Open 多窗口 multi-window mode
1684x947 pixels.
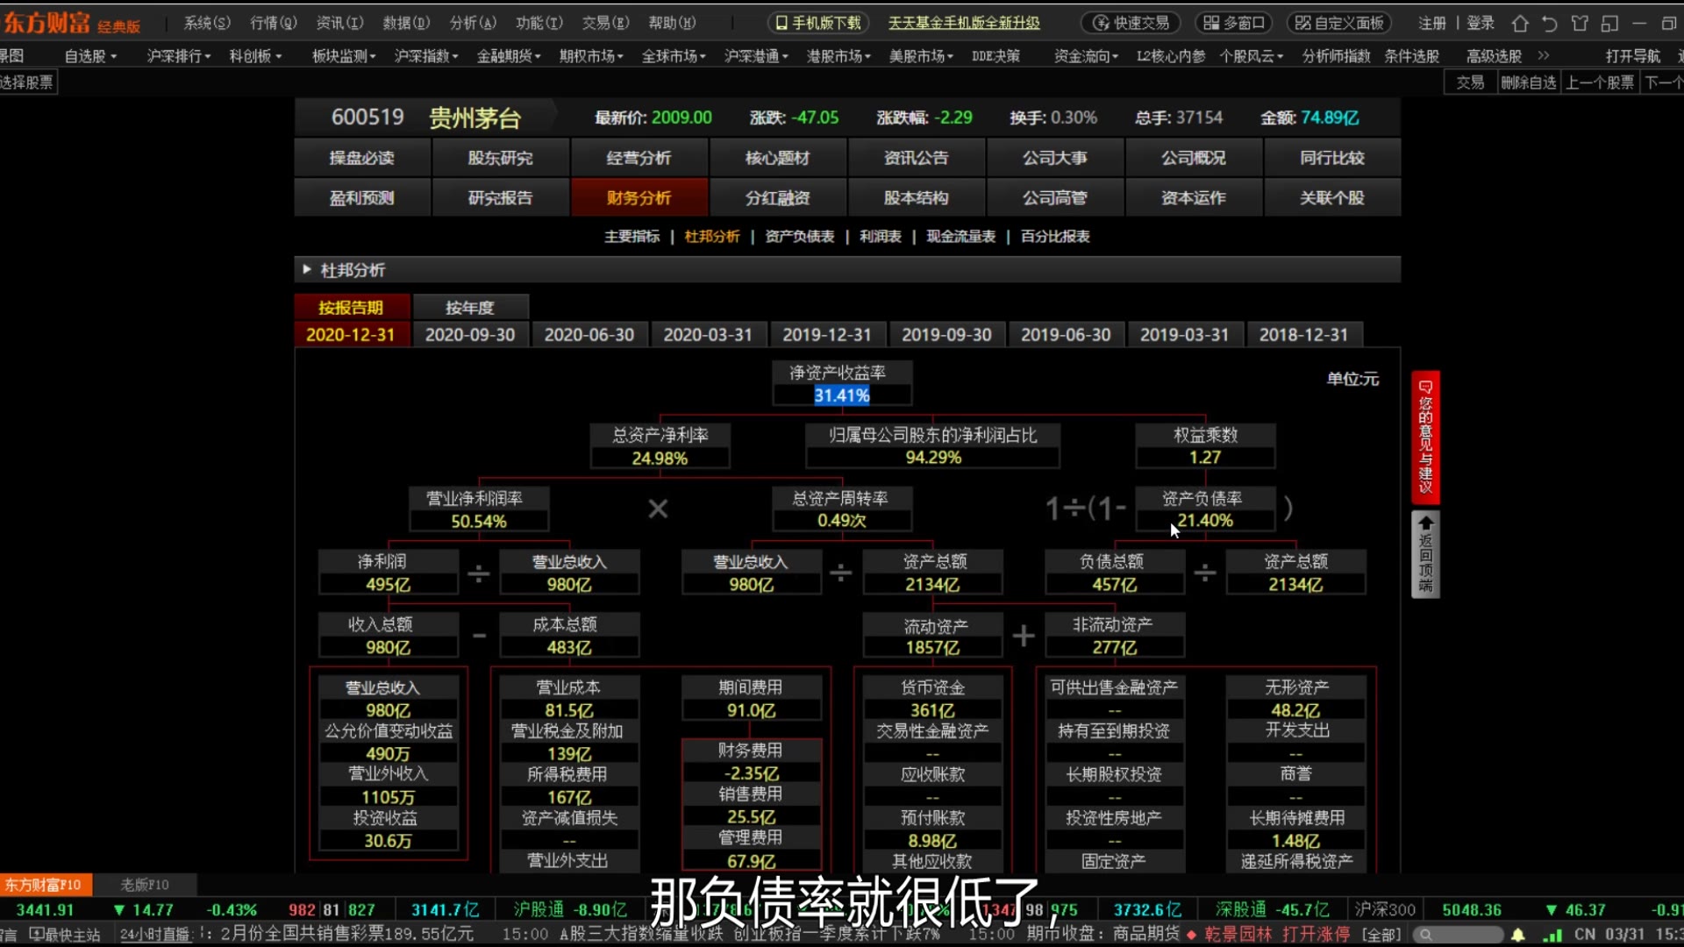tap(1234, 23)
